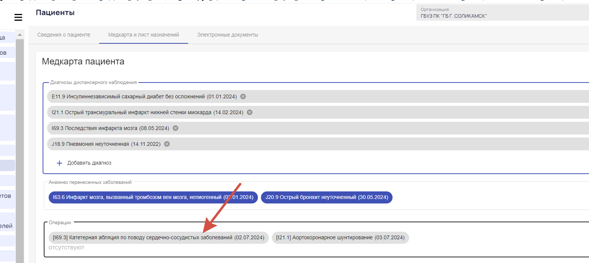The width and height of the screenshot is (589, 263).
Task: Remove diagnosis I69.3 with its x icon
Action: 175,128
